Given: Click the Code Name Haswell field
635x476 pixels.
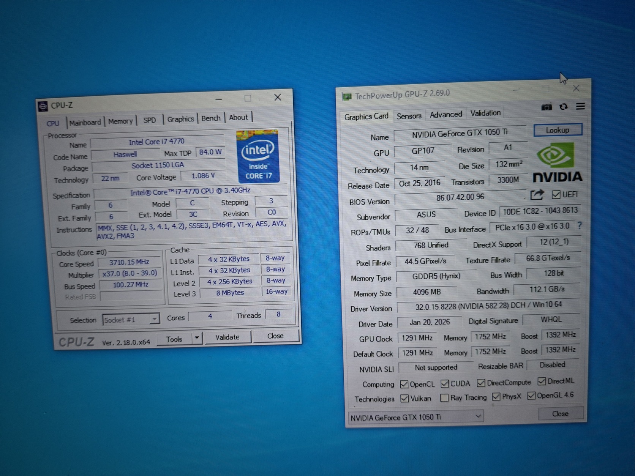Looking at the screenshot, I should point(125,154).
